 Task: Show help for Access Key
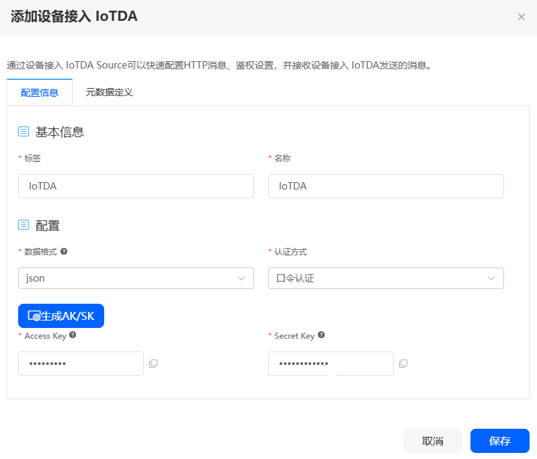coord(73,335)
